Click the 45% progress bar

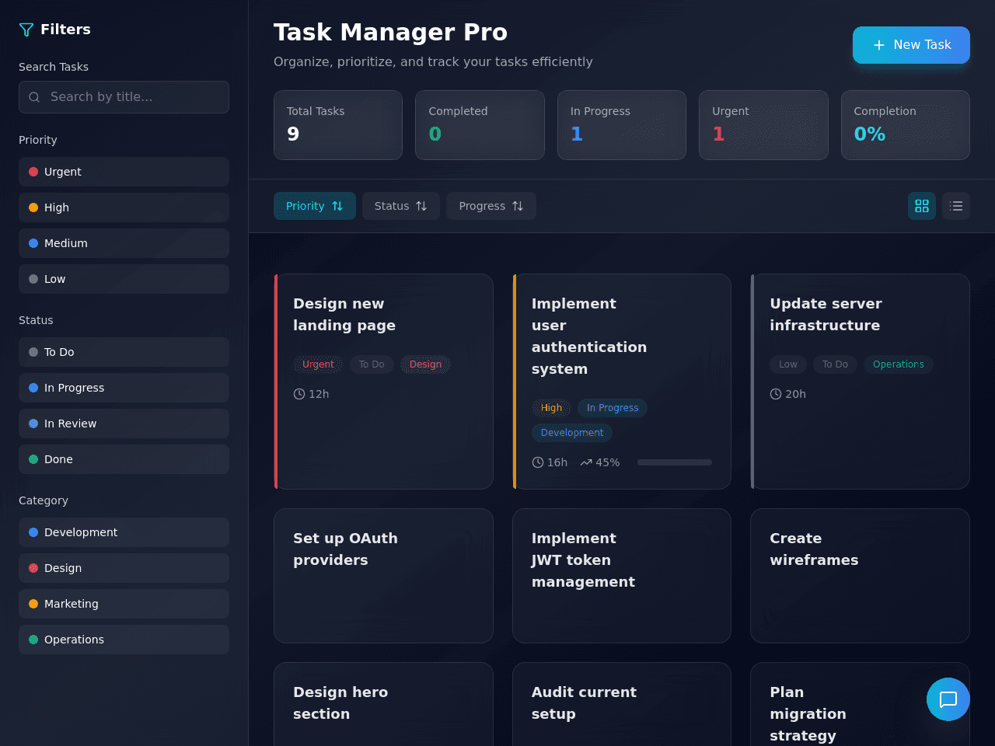[x=675, y=462]
